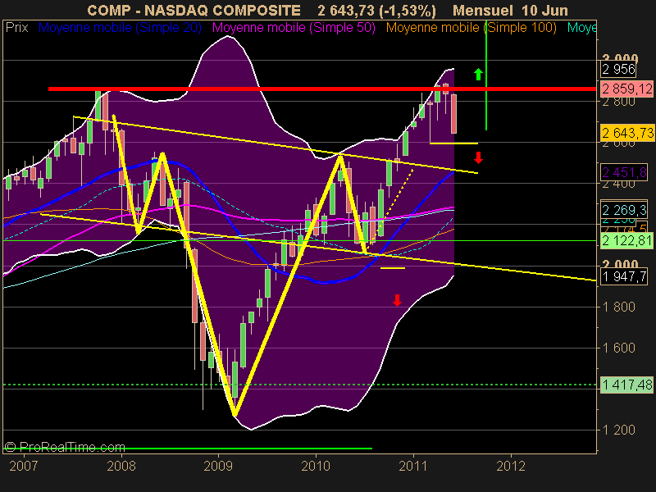Click the yellow 2 643,73 current price tag
The width and height of the screenshot is (656, 492).
[x=626, y=133]
